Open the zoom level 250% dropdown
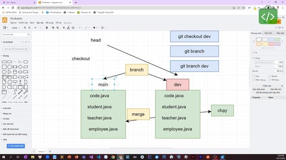This screenshot has height=160, width=286. click(x=16, y=28)
